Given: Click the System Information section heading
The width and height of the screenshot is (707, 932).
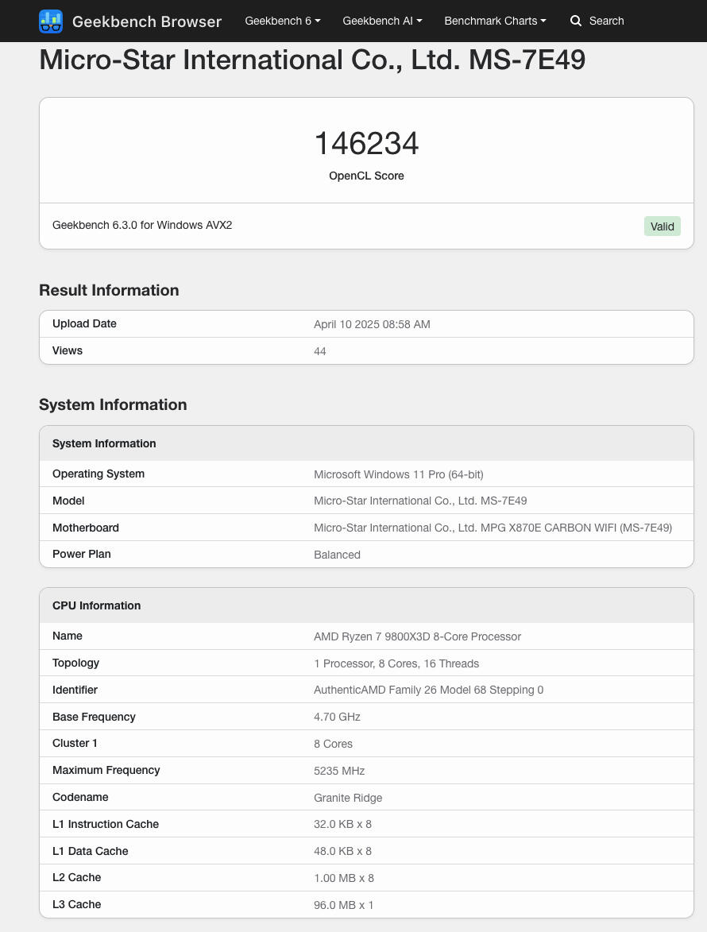Looking at the screenshot, I should (113, 404).
